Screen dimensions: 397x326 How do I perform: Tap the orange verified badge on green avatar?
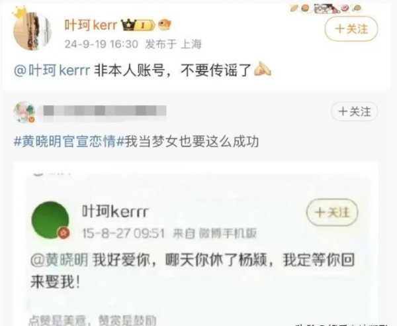pos(64,233)
